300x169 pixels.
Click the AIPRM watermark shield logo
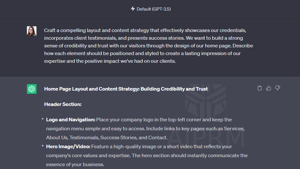click(x=206, y=101)
